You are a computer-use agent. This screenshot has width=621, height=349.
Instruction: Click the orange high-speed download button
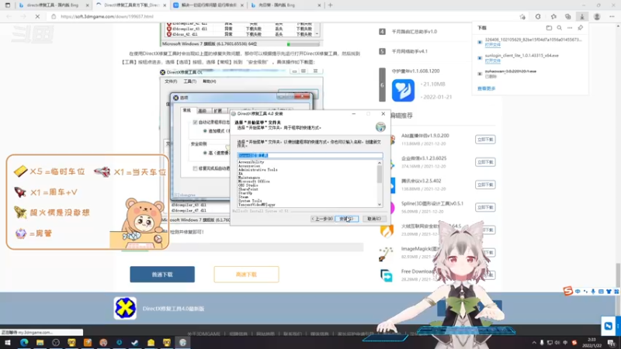tap(246, 275)
